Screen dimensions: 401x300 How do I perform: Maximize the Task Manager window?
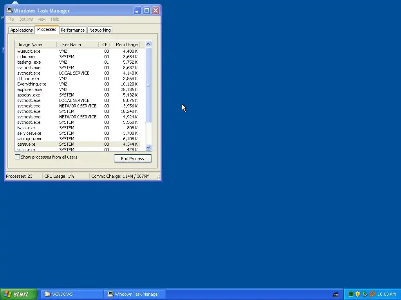tap(146, 11)
